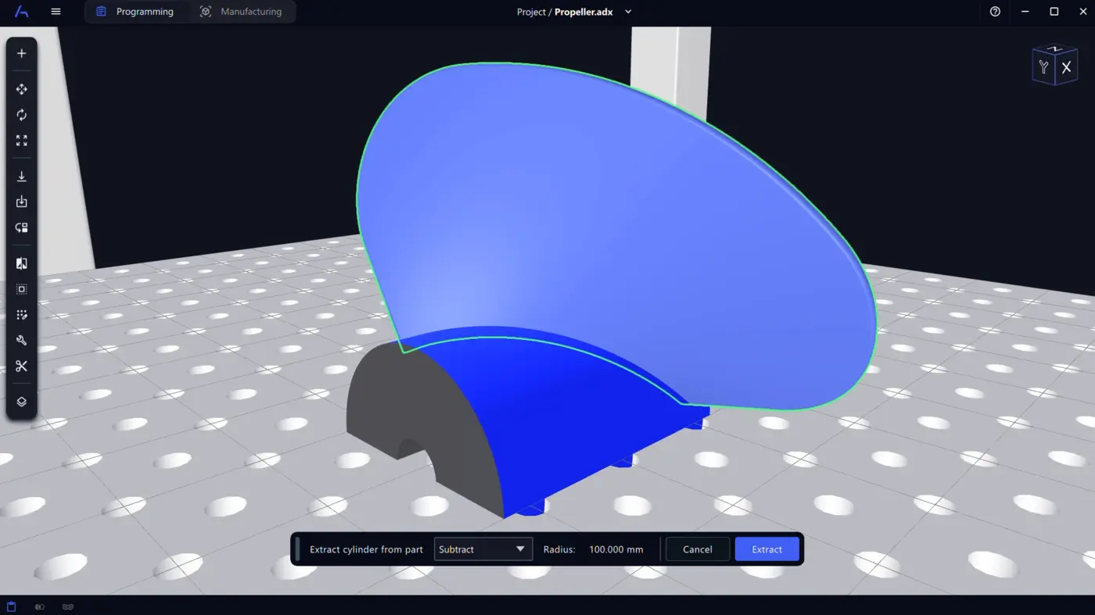Click the split-view contrast icon in toolbar
Image resolution: width=1095 pixels, height=615 pixels.
(22, 263)
